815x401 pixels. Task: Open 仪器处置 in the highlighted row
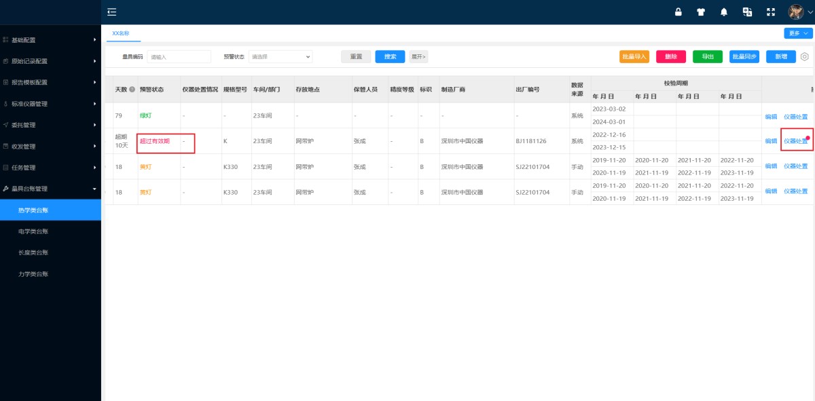click(x=797, y=141)
